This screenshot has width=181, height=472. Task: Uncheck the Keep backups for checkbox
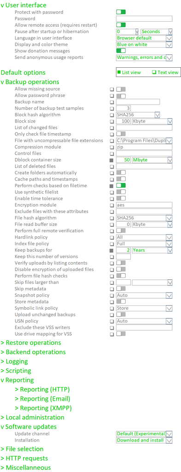pos(112,250)
